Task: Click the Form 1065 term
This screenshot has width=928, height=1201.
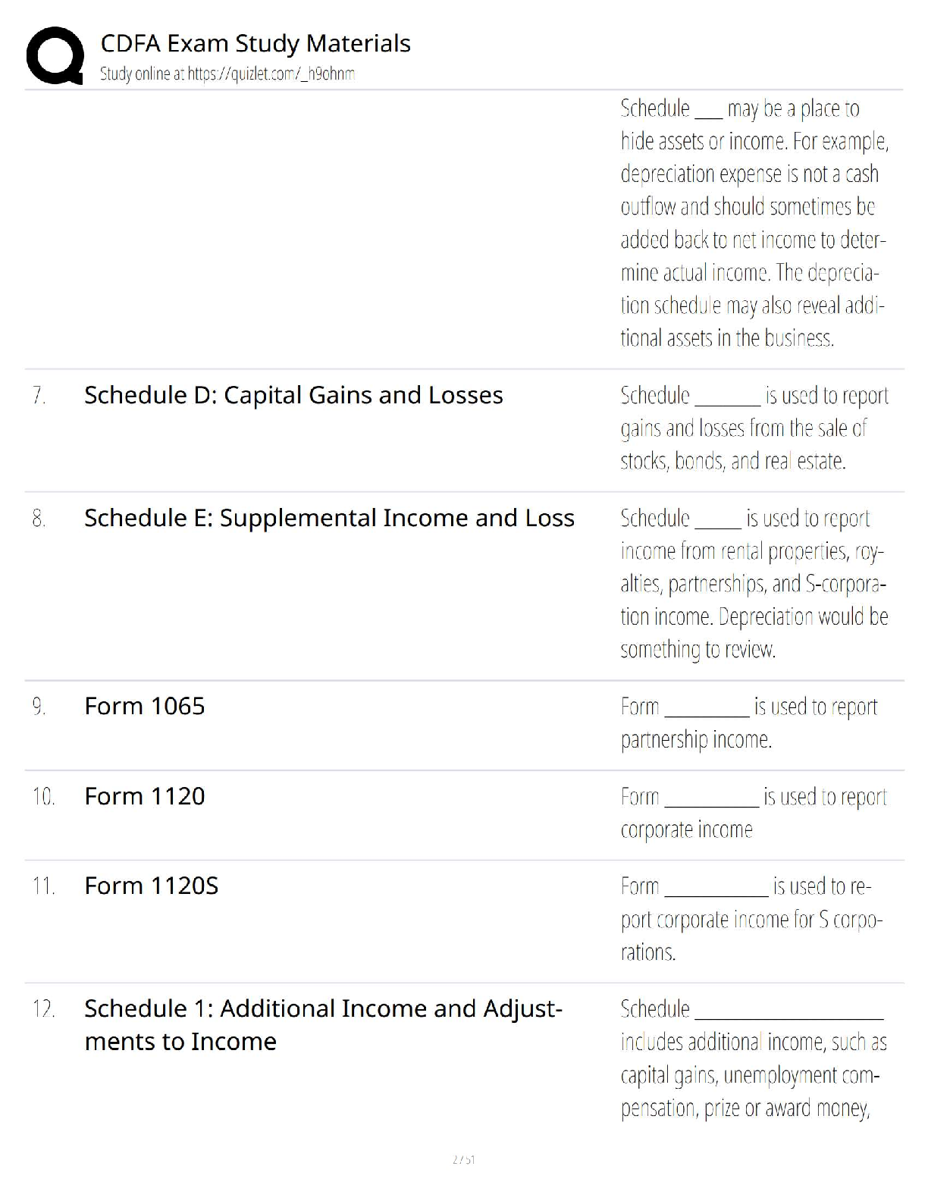Action: (x=145, y=706)
